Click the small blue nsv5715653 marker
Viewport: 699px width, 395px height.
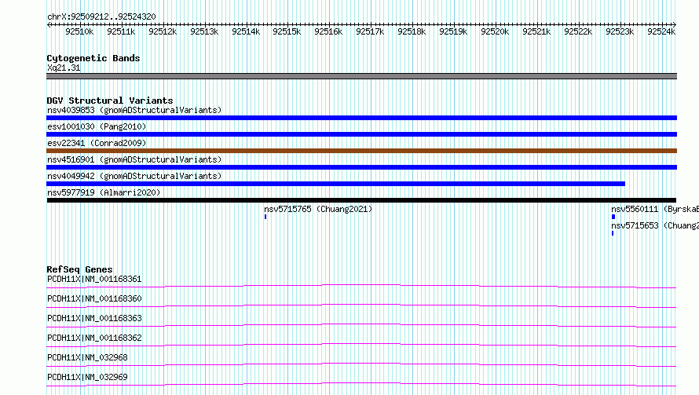tap(613, 233)
